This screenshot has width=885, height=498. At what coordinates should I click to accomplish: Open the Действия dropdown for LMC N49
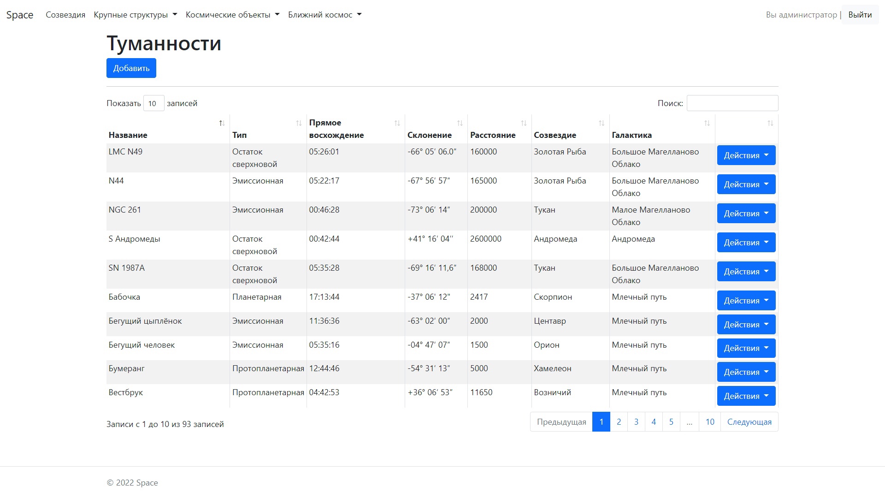746,155
